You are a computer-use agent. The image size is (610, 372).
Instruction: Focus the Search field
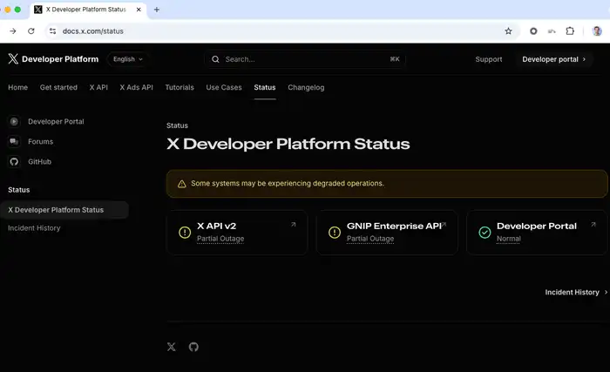tap(305, 59)
